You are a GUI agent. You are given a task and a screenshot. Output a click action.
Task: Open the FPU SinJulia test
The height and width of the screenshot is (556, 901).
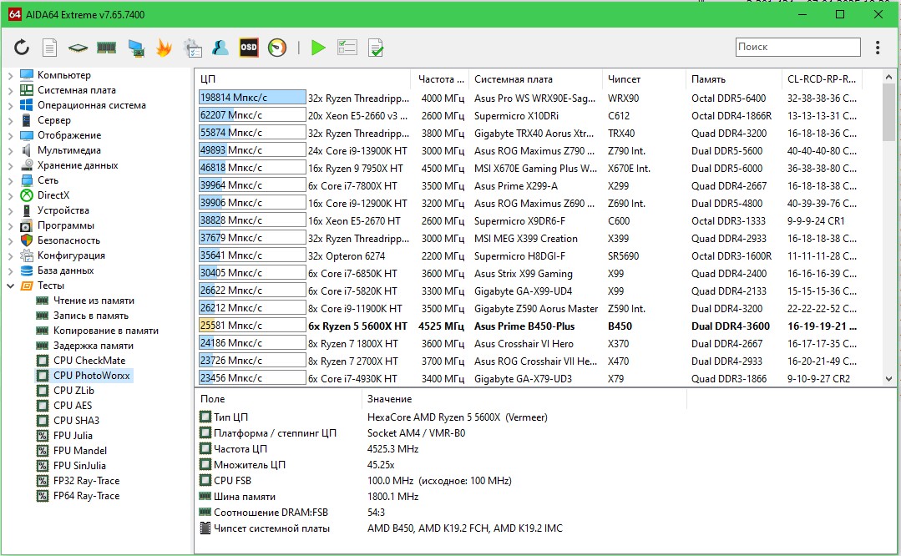coord(79,465)
